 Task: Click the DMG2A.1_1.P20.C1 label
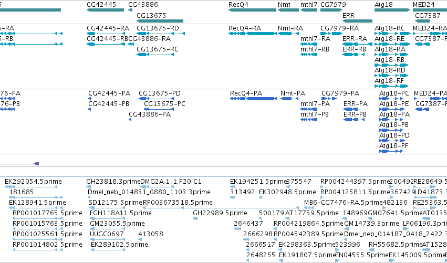[171, 182]
